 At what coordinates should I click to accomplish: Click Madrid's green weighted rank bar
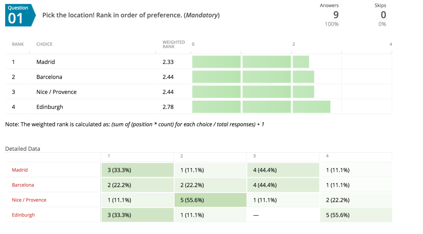pos(250,62)
